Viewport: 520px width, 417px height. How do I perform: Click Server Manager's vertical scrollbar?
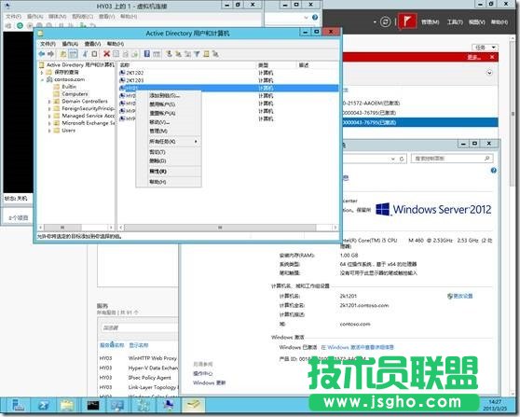click(513, 113)
